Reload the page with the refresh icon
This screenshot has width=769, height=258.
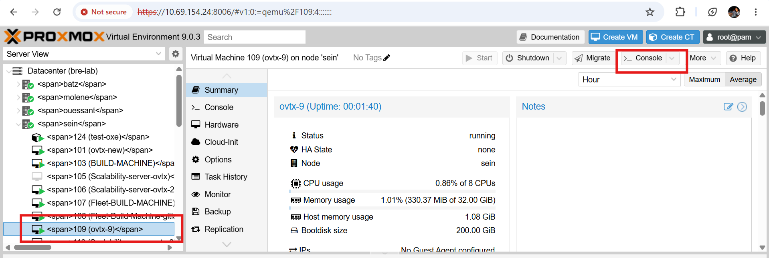57,12
